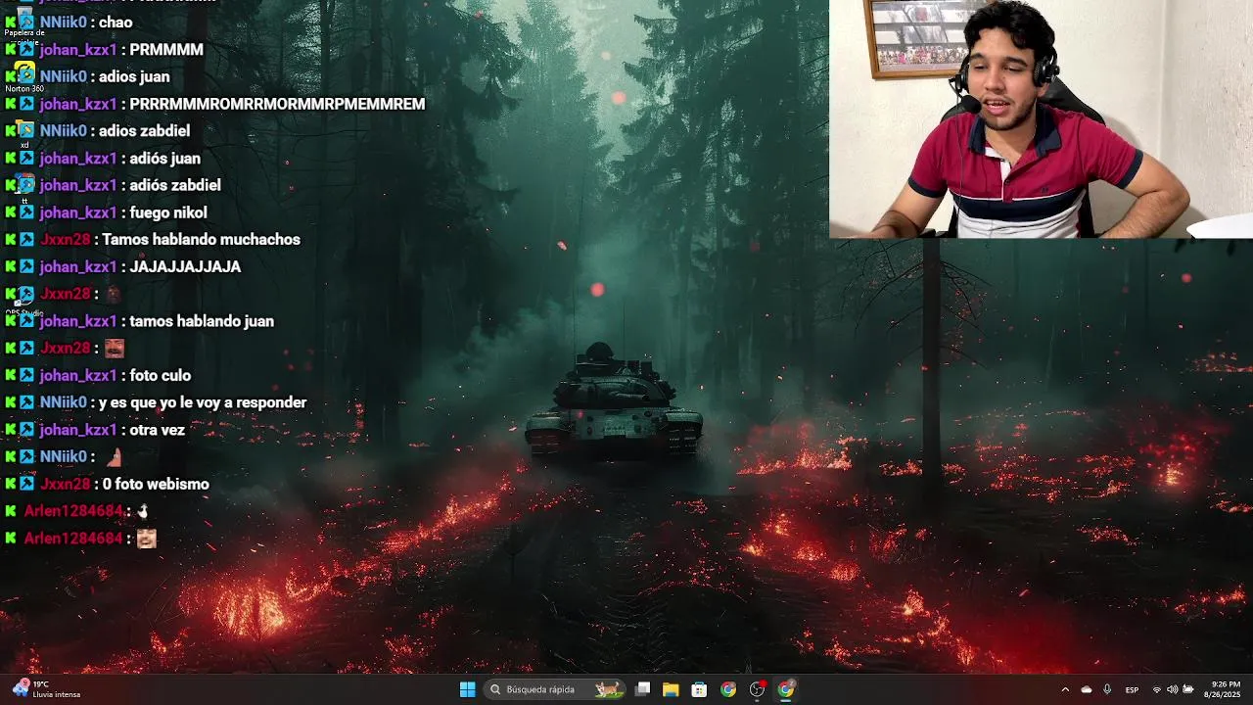Select the xd folder desktop icon
This screenshot has height=705, width=1253.
[x=24, y=134]
